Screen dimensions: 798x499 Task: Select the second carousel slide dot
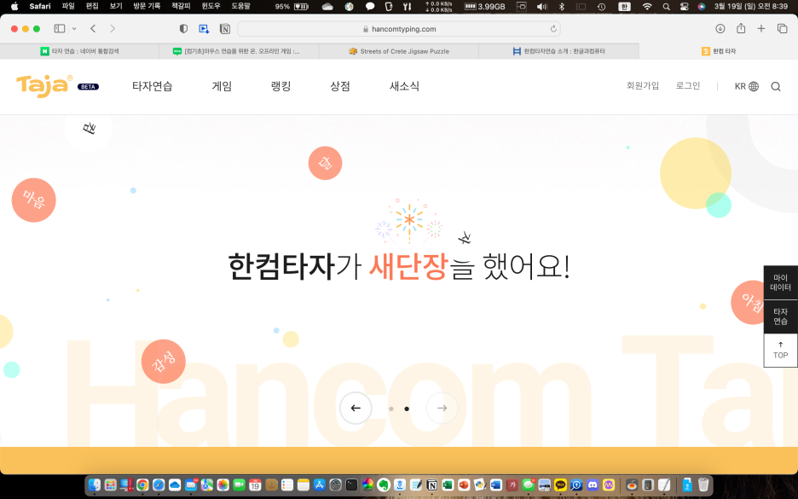point(407,409)
